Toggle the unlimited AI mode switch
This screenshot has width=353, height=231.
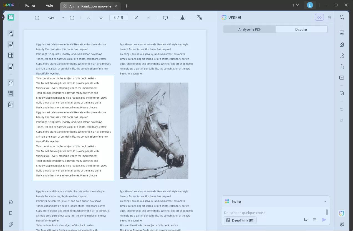point(319,17)
